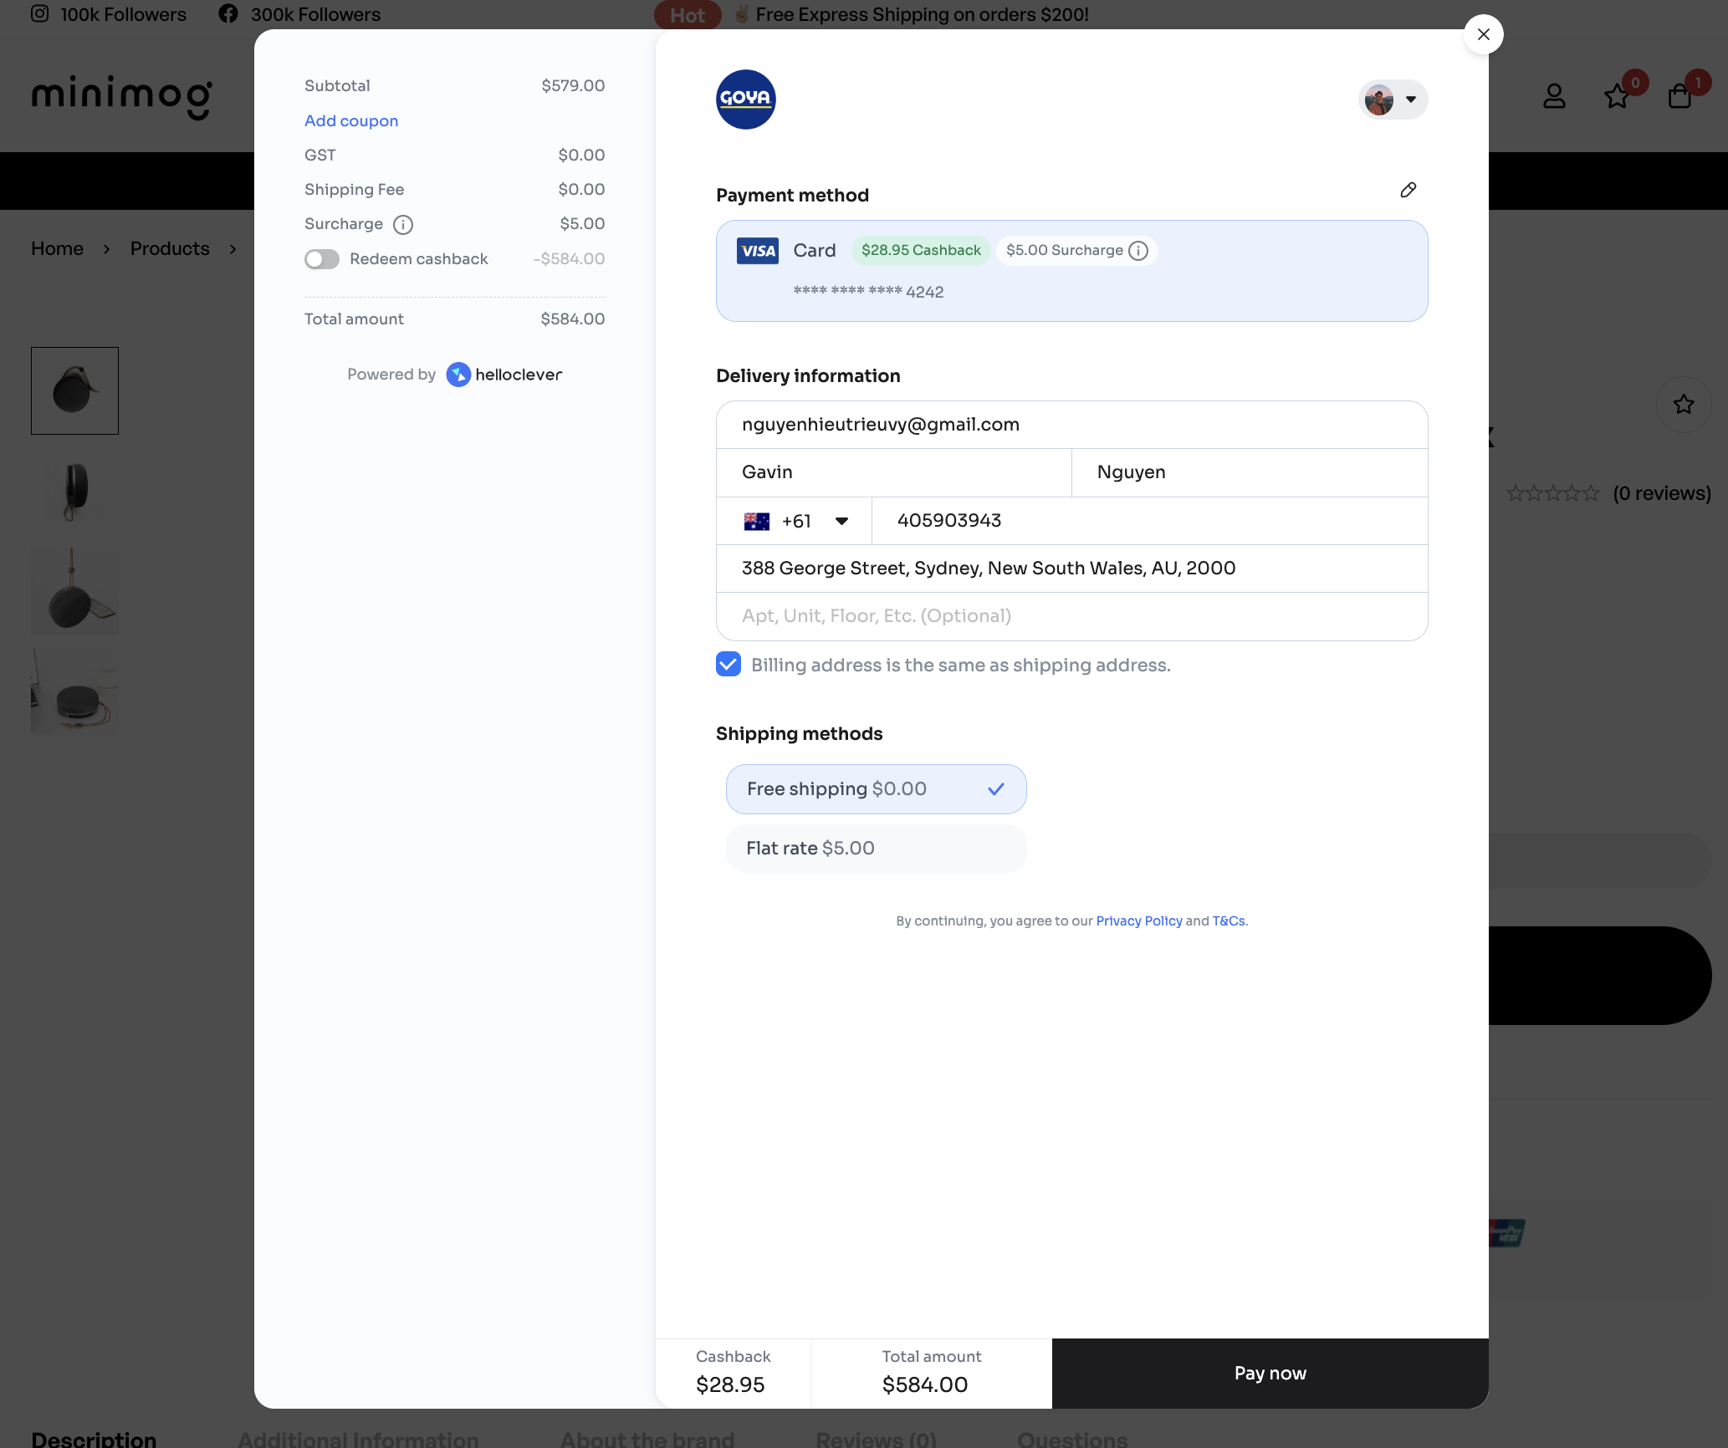
Task: Click the Add coupon link
Action: coord(351,121)
